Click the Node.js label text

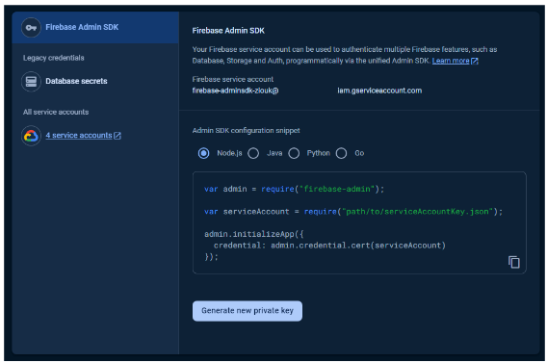229,153
